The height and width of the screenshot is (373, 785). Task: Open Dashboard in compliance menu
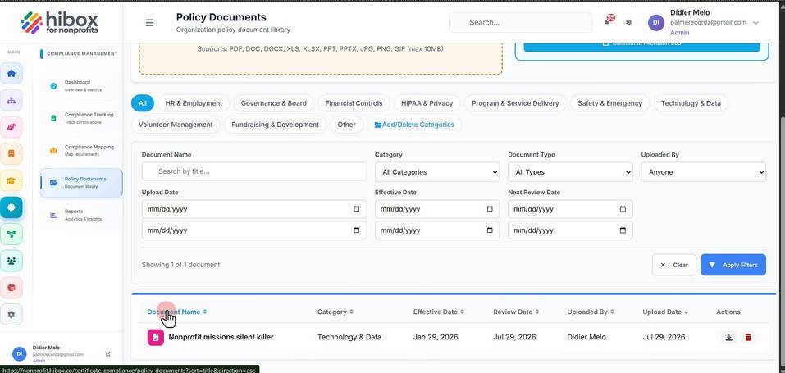pyautogui.click(x=81, y=85)
